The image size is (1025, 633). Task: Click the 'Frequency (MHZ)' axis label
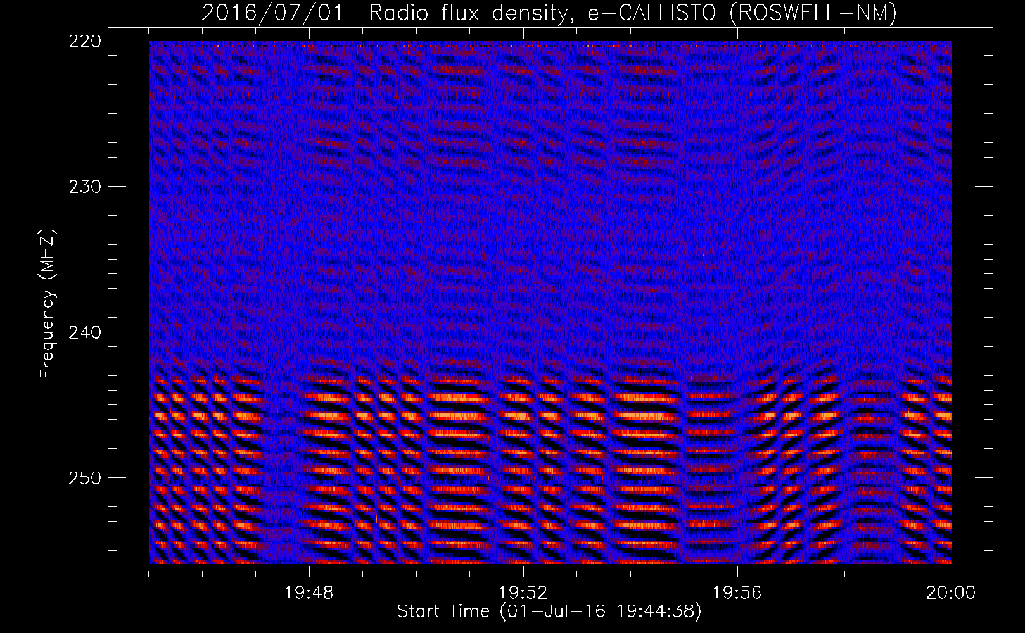point(48,303)
